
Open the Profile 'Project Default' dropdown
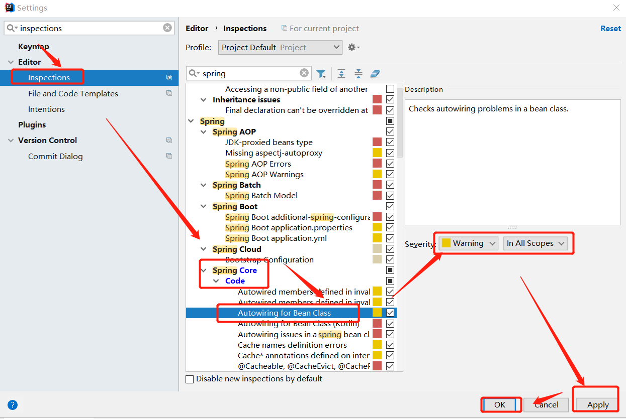[281, 47]
